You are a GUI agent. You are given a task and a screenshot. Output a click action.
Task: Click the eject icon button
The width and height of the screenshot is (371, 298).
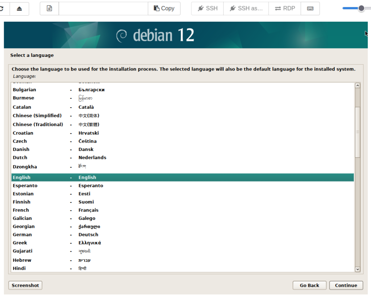pyautogui.click(x=19, y=8)
